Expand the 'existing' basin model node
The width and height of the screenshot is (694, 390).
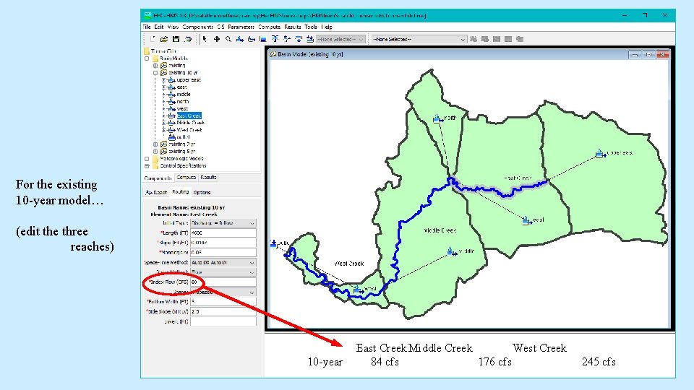point(155,66)
